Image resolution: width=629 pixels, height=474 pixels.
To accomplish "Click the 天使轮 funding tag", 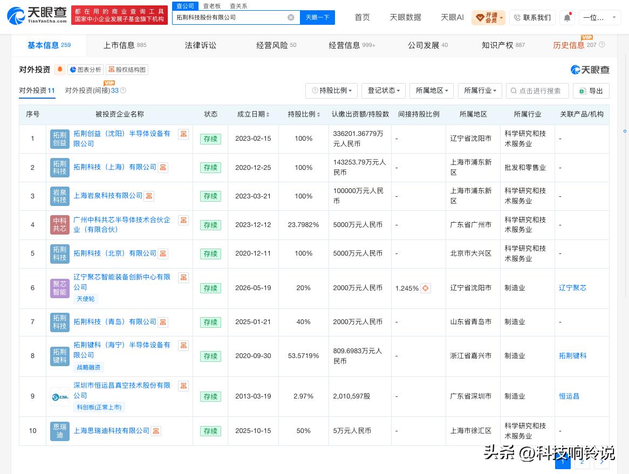I will [x=86, y=299].
